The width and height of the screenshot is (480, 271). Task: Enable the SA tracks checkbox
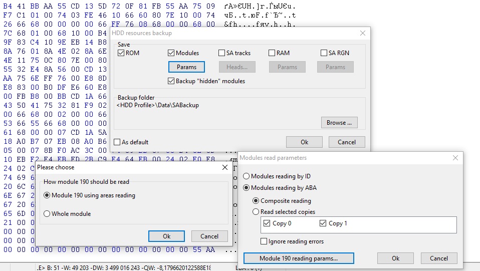[222, 53]
